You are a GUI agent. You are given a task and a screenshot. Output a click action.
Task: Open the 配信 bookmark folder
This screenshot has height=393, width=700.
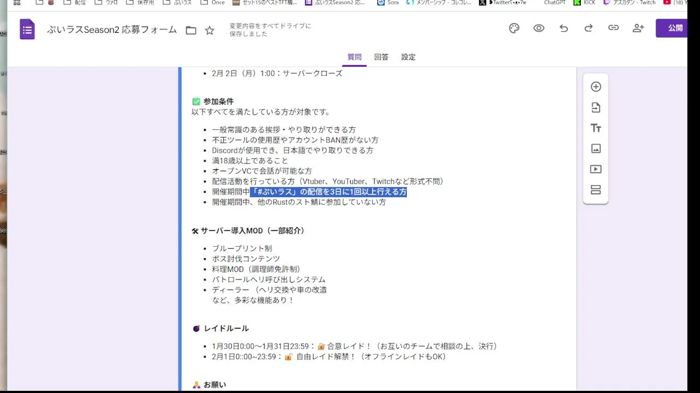click(x=75, y=3)
